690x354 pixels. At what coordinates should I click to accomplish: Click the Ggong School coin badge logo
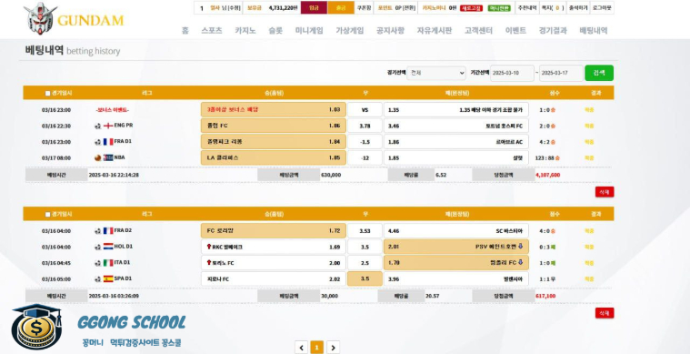tap(37, 327)
